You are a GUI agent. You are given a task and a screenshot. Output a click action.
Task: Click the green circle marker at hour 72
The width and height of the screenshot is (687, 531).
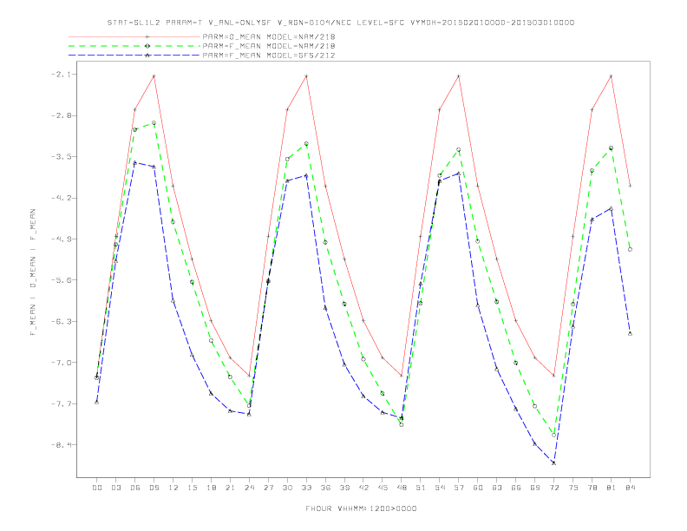point(553,435)
